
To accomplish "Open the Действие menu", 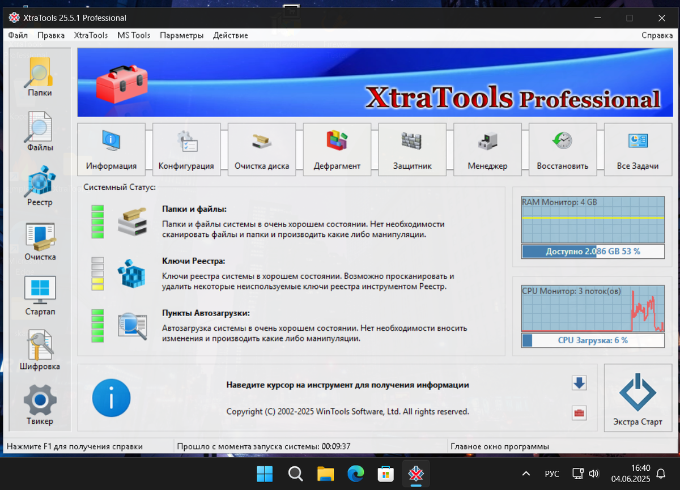I will 231,35.
